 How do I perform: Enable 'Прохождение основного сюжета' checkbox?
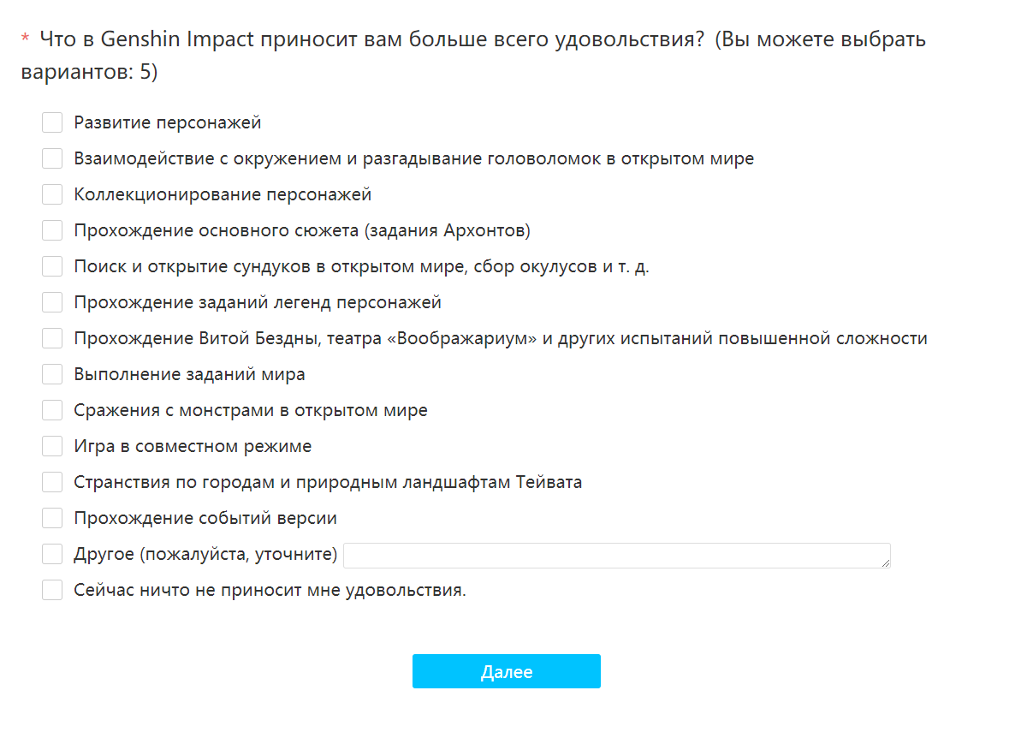click(52, 231)
